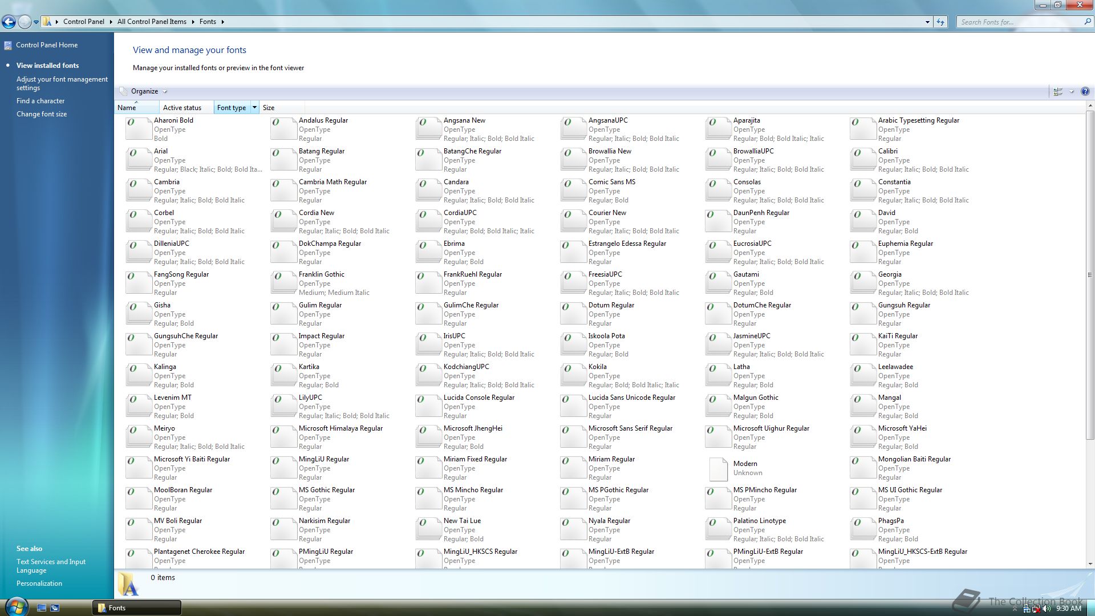Click the scrollbar up arrow

(x=1090, y=106)
